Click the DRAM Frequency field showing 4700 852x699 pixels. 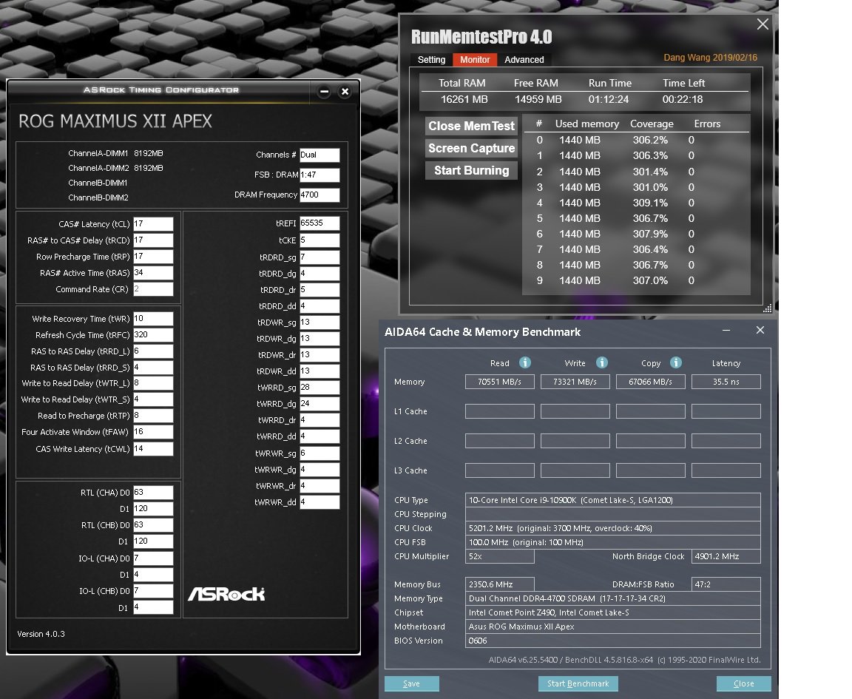319,195
